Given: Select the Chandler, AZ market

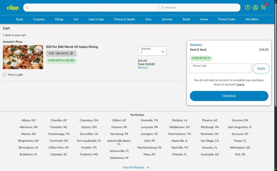Looking at the screenshot, I should (59, 120).
